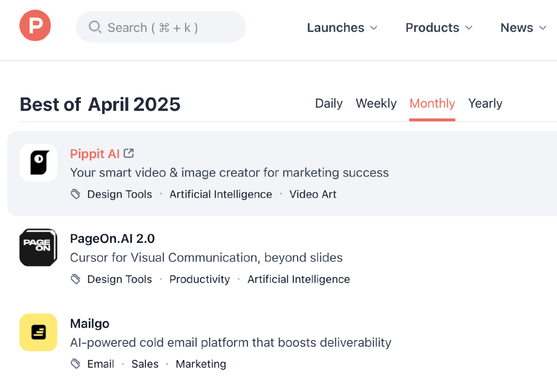The image size is (557, 390).
Task: Open the Pippit AI link
Action: tap(95, 154)
